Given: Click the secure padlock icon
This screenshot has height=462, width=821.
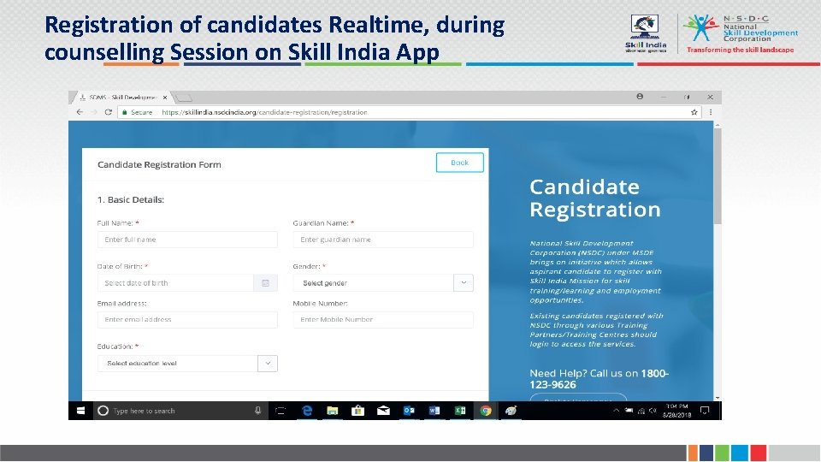Looking at the screenshot, I should (x=125, y=112).
